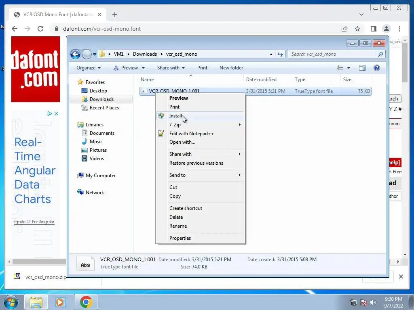414x310 pixels.
Task: Open Explorer help icon
Action: pos(377,68)
